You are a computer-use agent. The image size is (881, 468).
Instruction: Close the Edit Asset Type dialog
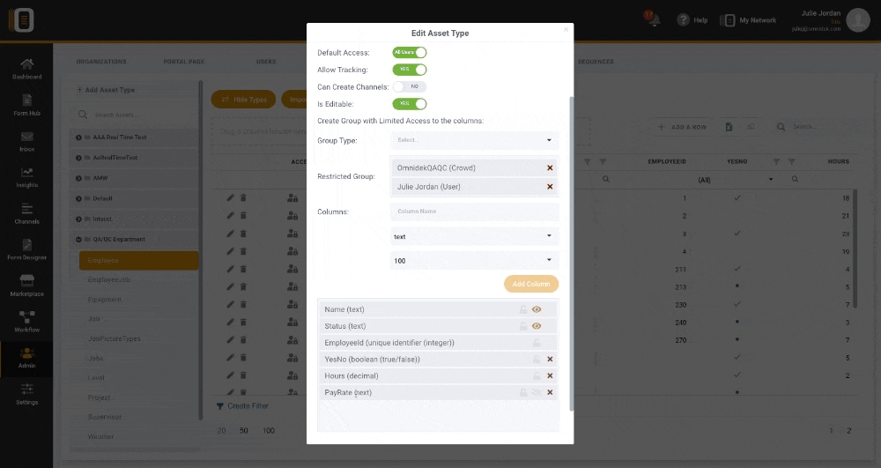pos(566,29)
